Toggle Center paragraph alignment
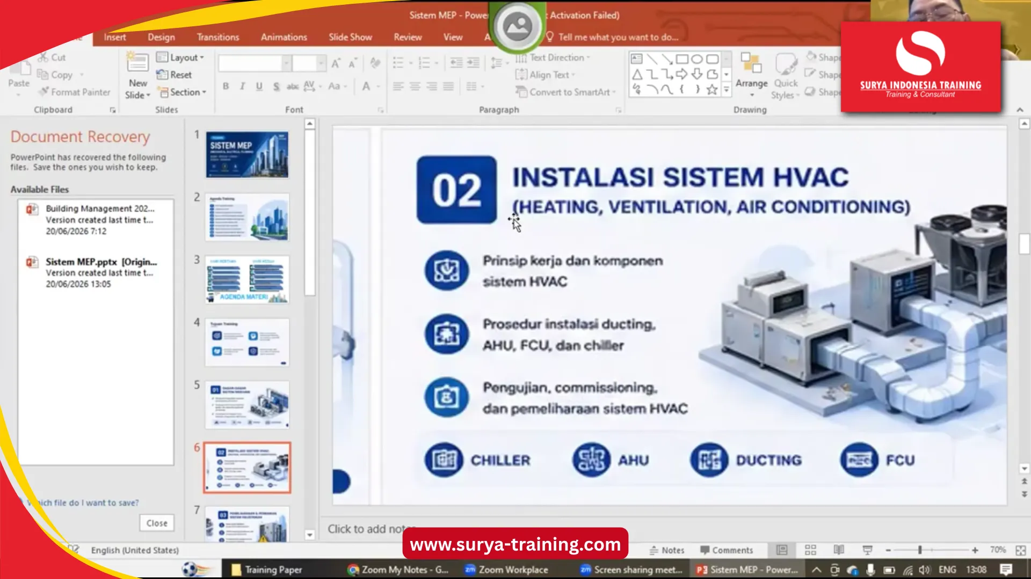 (415, 86)
